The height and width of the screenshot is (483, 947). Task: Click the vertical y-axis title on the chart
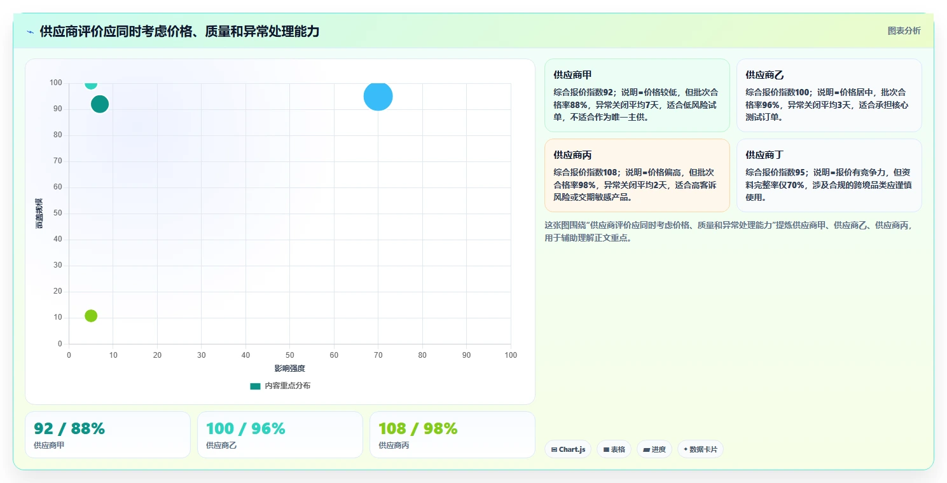click(39, 214)
